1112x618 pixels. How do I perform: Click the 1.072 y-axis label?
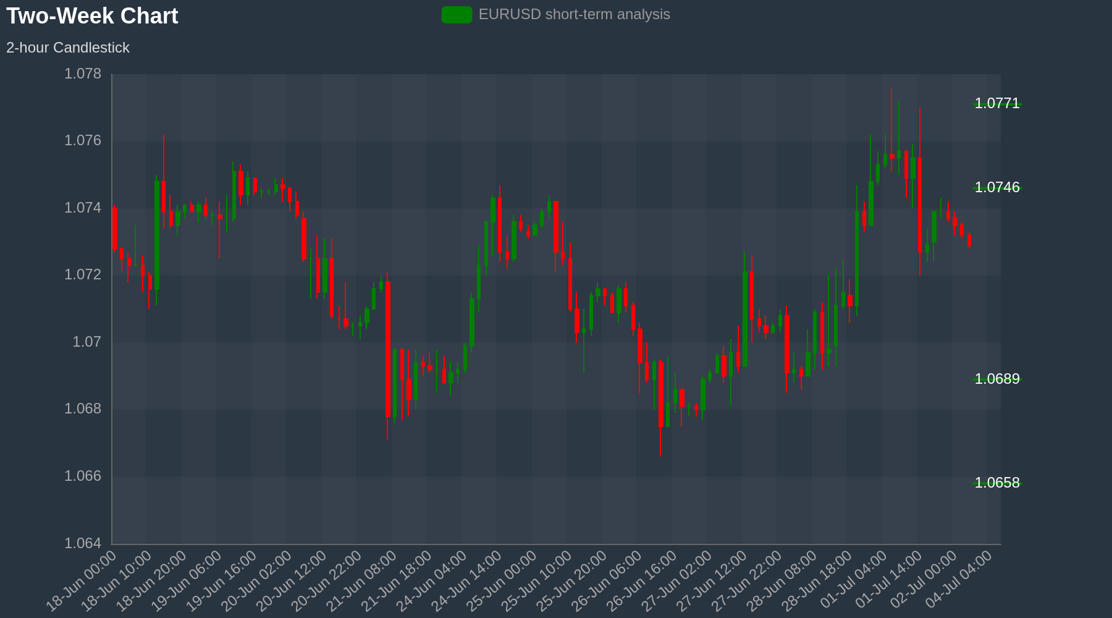click(x=83, y=274)
